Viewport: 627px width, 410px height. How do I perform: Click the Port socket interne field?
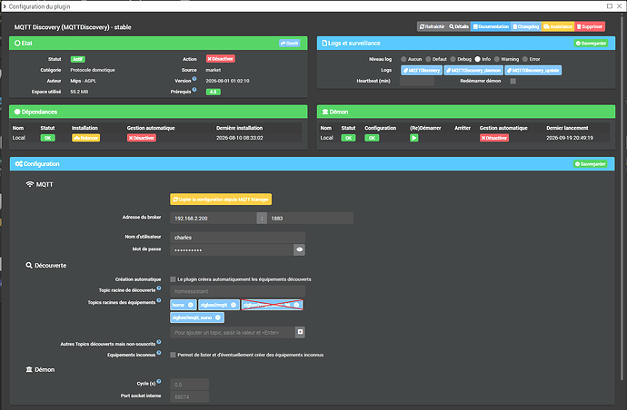tap(190, 396)
